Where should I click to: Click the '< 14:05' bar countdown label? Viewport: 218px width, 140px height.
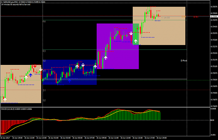click(x=165, y=18)
